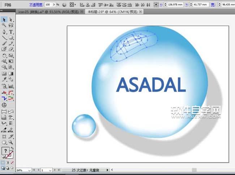Open the align-to selection dropdown icon
This screenshot has height=175, width=235.
pyautogui.click(x=73, y=5)
